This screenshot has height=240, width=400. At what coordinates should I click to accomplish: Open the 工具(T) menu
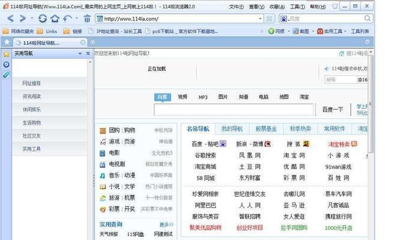(x=297, y=7)
